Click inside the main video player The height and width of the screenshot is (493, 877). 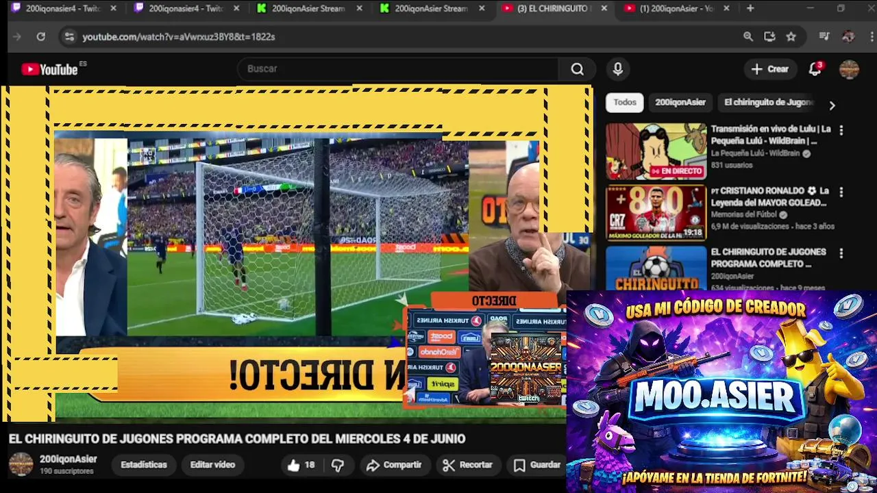coord(298,253)
